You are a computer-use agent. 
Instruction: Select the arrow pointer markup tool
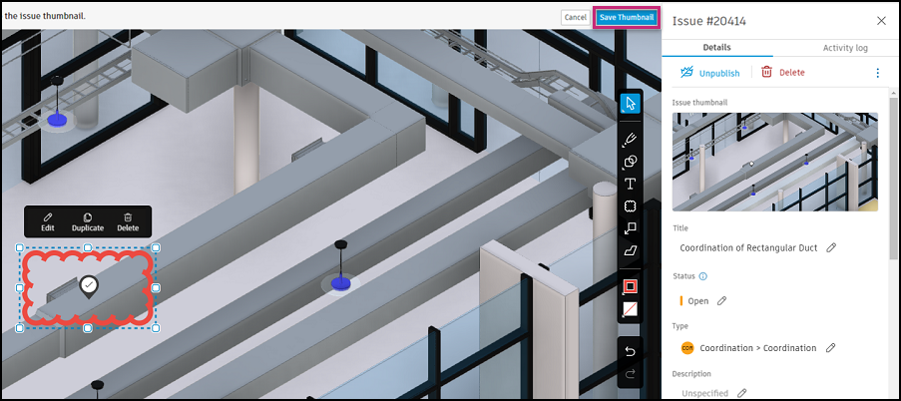coord(631,104)
